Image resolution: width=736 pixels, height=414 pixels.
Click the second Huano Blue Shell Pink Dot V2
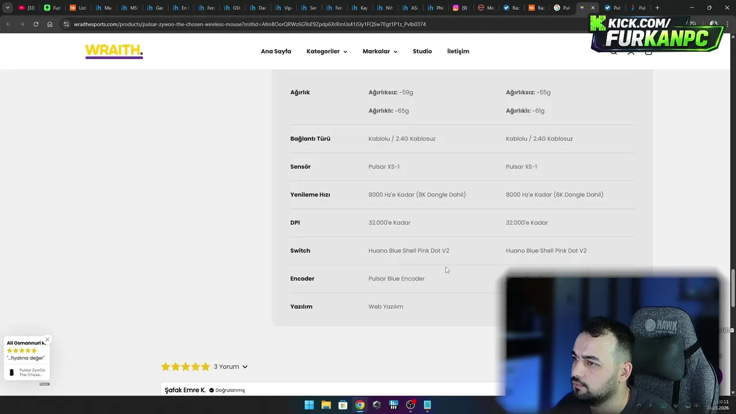click(546, 251)
